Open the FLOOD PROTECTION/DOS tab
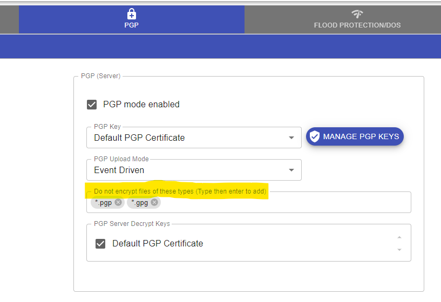The width and height of the screenshot is (441, 302). pyautogui.click(x=357, y=25)
